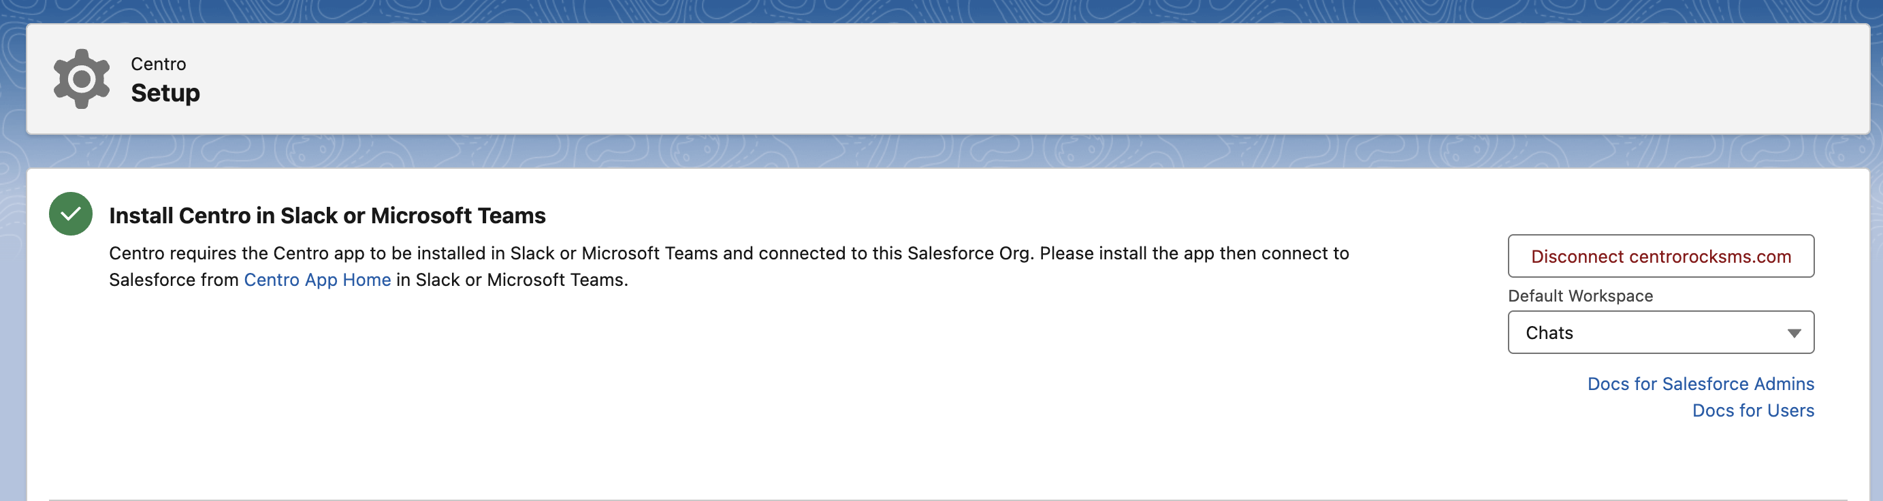Screen dimensions: 1883x501
Task: Open the Docs for Users link
Action: click(x=1753, y=410)
